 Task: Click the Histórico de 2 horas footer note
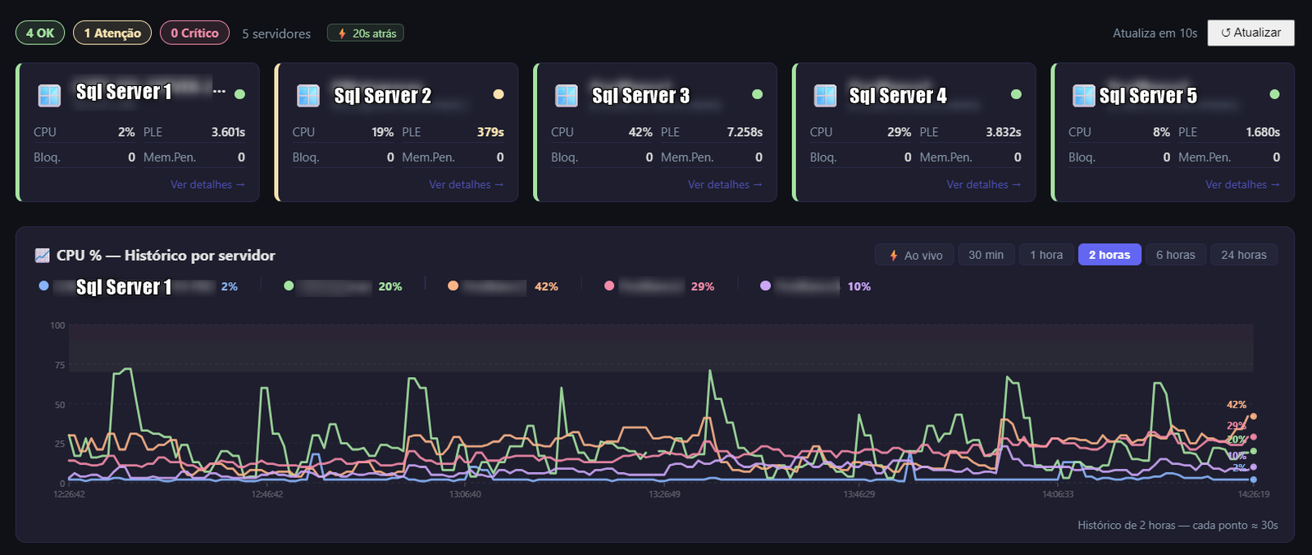click(1178, 525)
